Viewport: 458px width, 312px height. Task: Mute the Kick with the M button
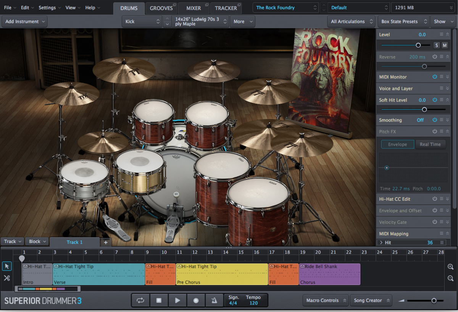444,45
